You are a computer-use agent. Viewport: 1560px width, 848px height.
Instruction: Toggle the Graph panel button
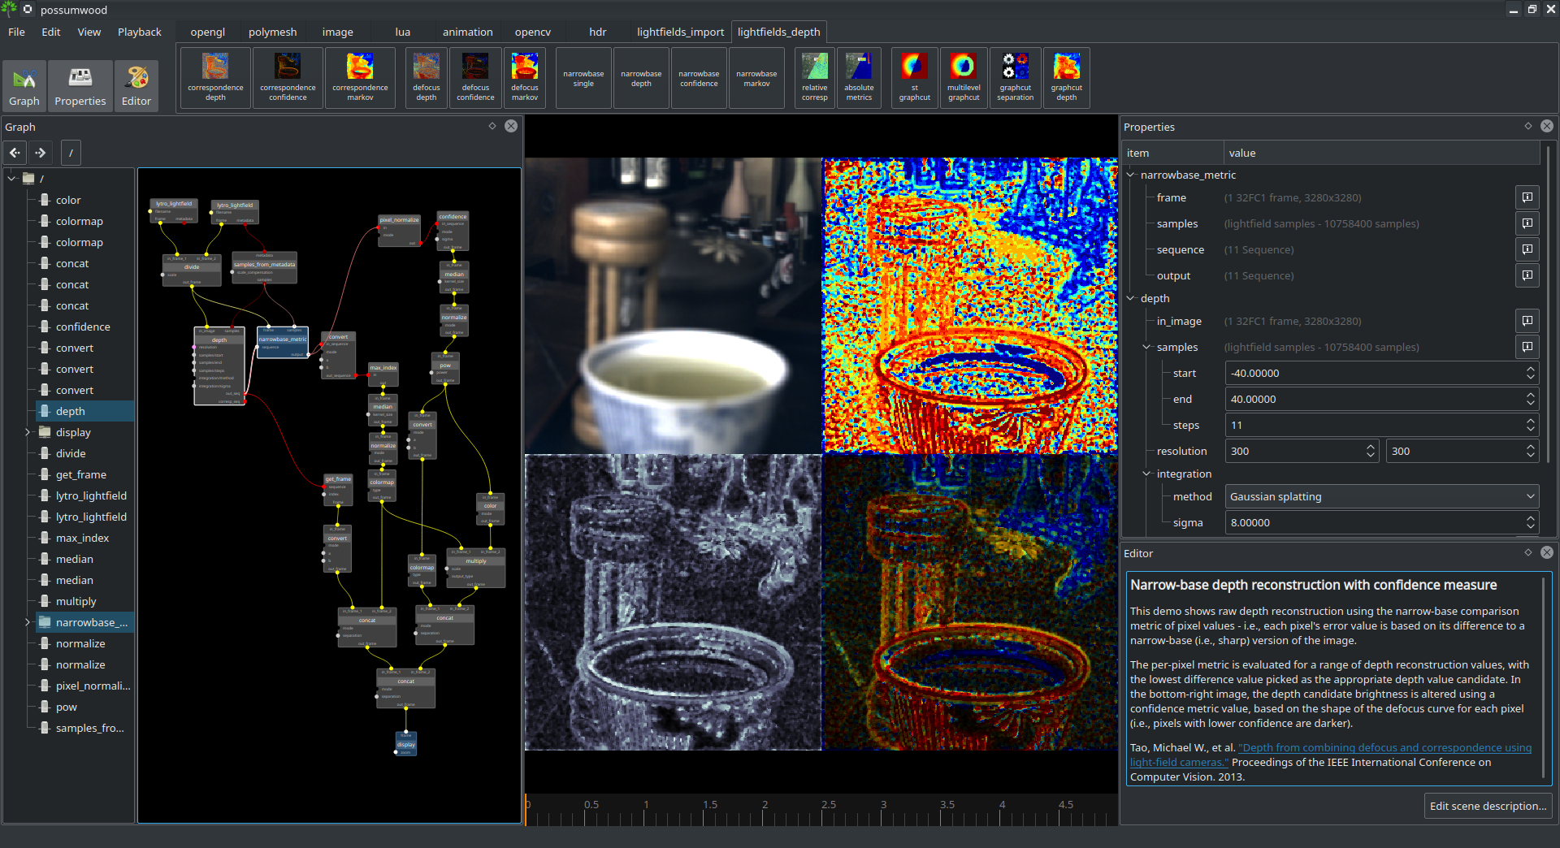pyautogui.click(x=24, y=85)
